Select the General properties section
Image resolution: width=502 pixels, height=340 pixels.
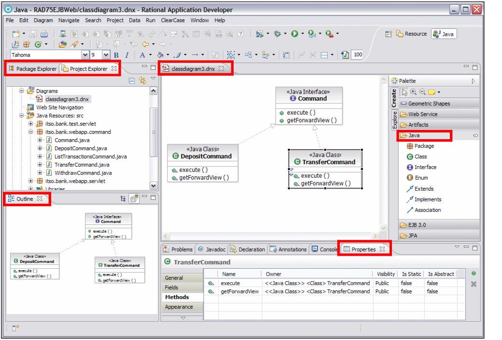pyautogui.click(x=182, y=278)
